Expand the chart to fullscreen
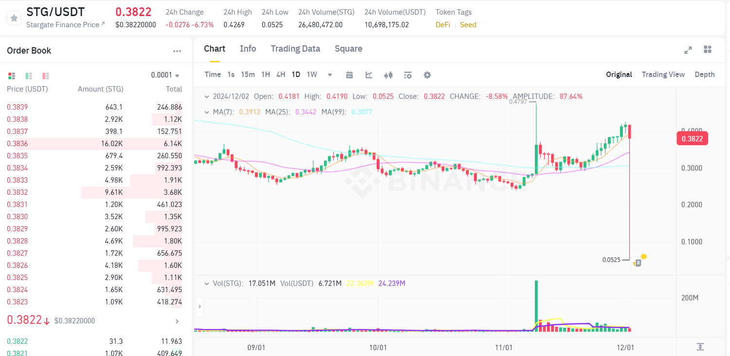 pos(688,50)
